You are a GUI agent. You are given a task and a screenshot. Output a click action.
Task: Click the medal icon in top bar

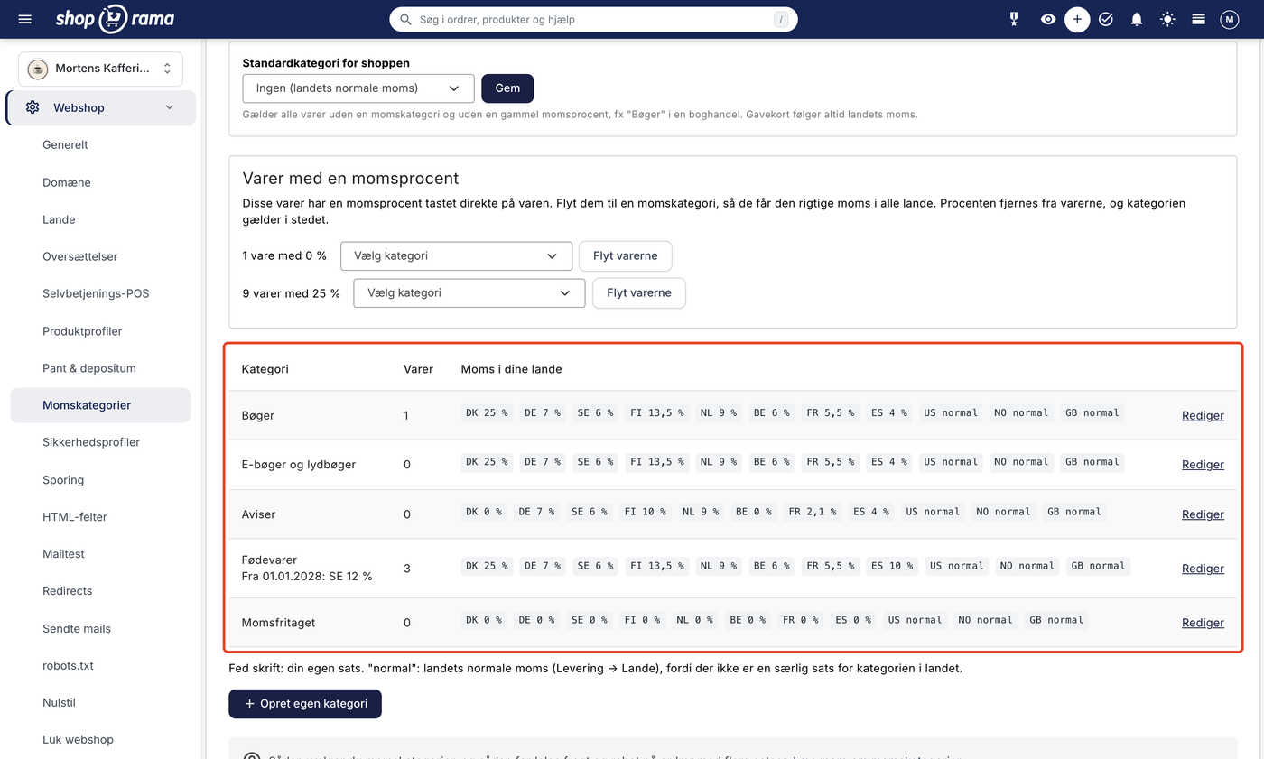[x=1014, y=19]
